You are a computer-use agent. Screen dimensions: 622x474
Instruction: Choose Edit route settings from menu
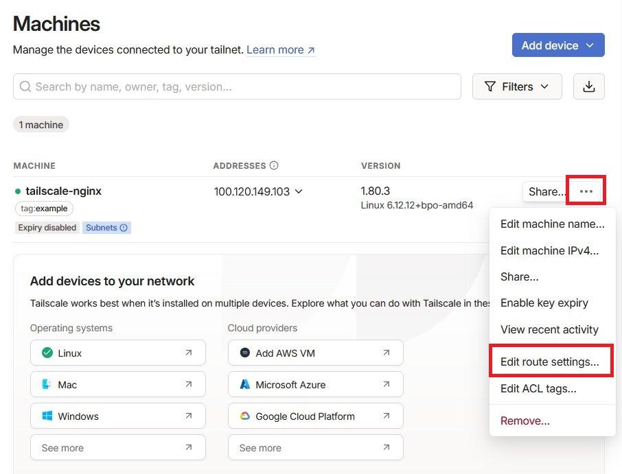[549, 362]
